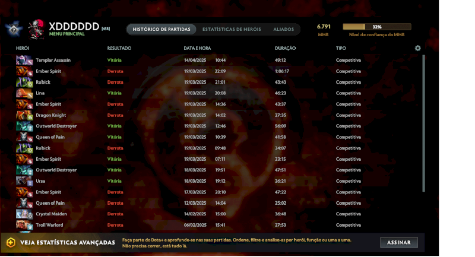Image resolution: width=475 pixels, height=257 pixels.
Task: Click Outworld Destroyer portrait at 12:46
Action: coord(24,126)
